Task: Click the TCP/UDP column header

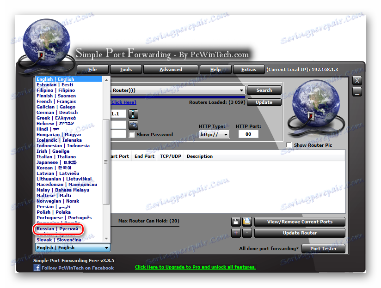Action: (x=171, y=156)
